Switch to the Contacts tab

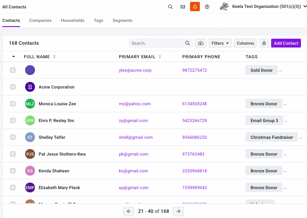pyautogui.click(x=11, y=20)
